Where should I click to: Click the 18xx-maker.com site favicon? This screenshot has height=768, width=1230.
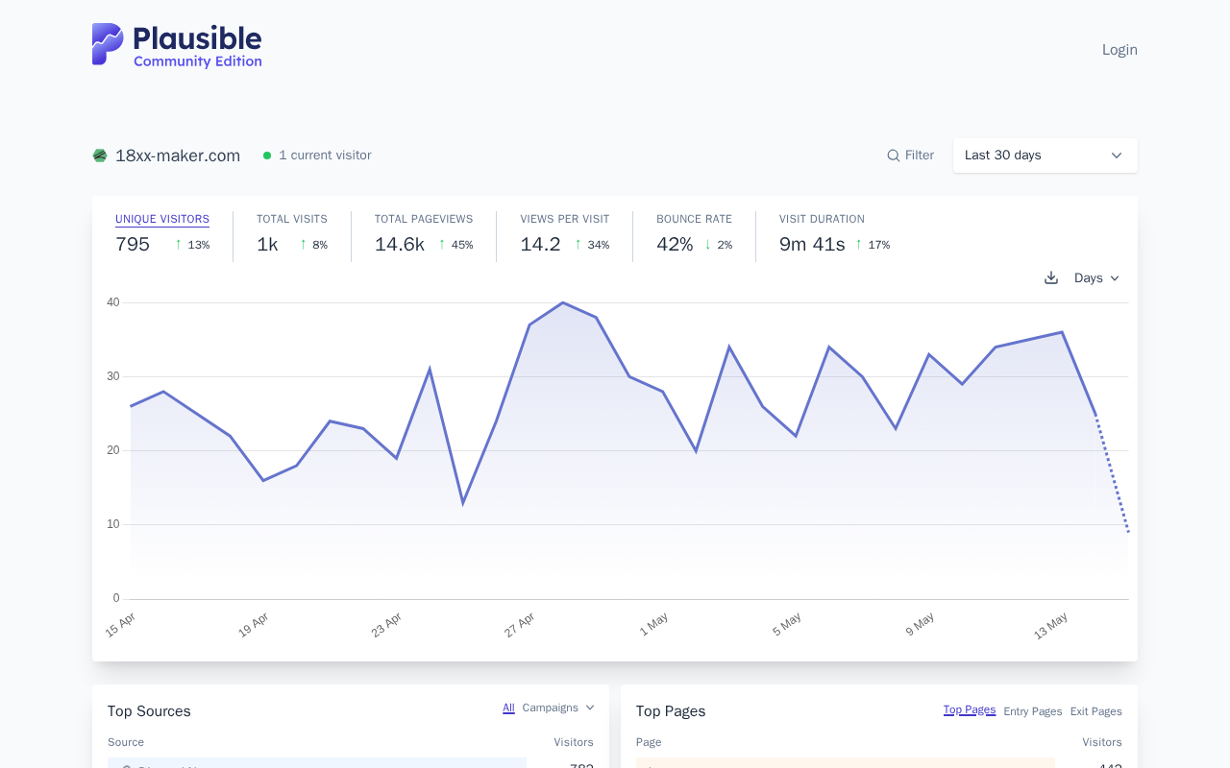click(100, 156)
